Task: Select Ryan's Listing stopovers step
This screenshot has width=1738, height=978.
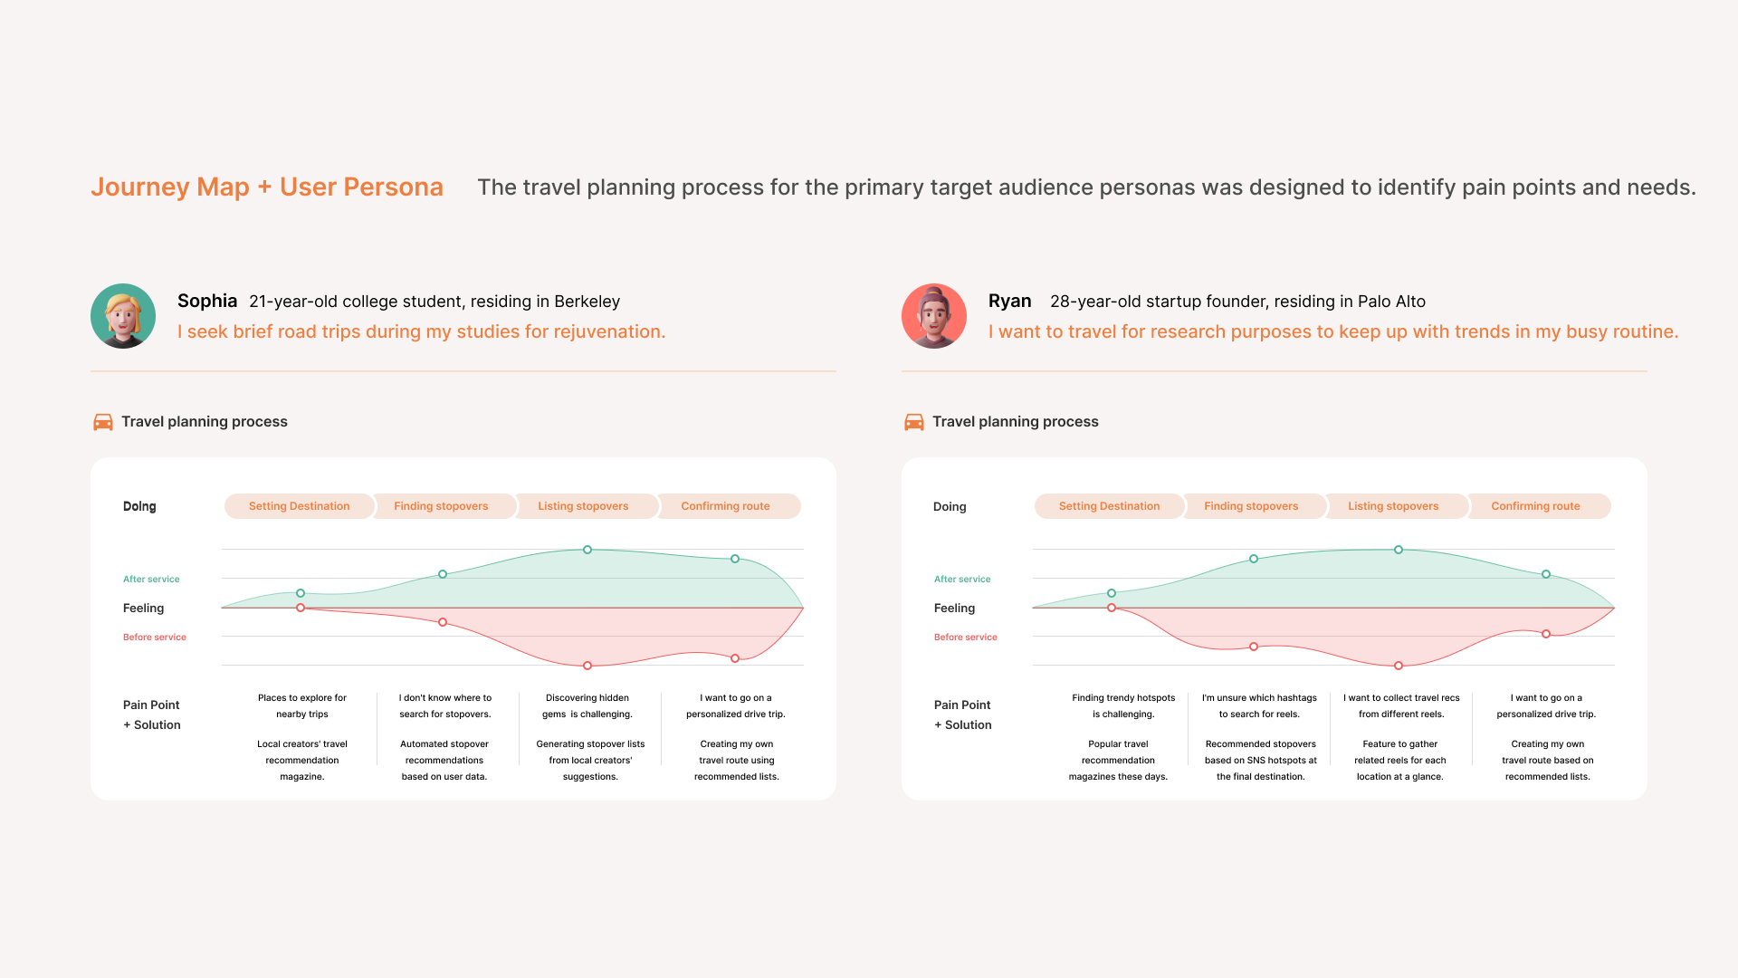Action: [x=1393, y=506]
